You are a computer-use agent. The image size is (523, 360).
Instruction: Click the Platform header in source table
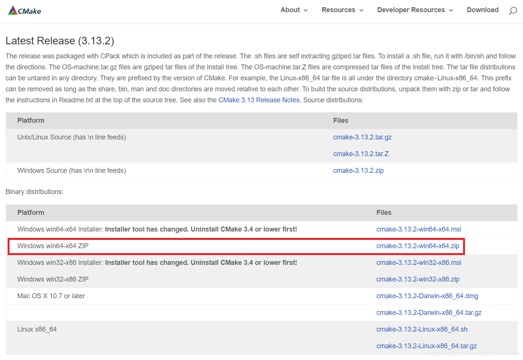point(31,121)
